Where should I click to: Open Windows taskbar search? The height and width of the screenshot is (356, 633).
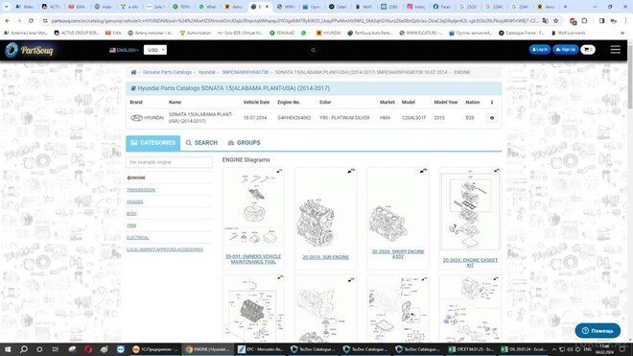pos(24,349)
